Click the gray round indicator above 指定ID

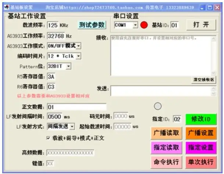[x=158, y=106]
